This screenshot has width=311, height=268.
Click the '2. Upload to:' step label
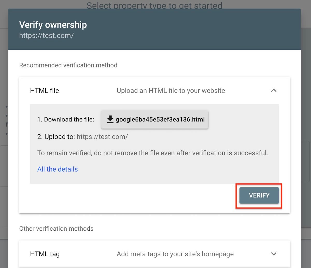click(x=56, y=137)
